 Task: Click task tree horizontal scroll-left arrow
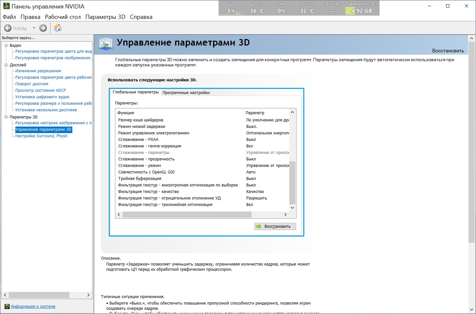(x=5, y=295)
